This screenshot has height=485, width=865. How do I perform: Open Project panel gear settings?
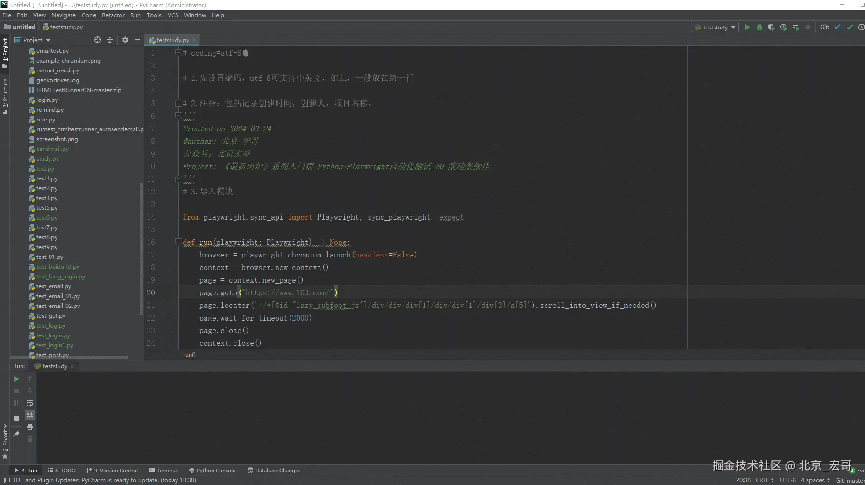pos(125,40)
